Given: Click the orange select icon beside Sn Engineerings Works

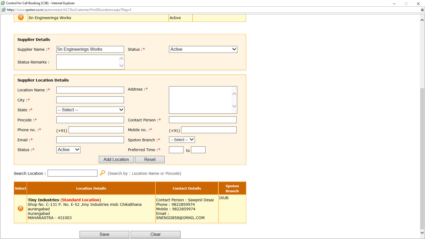Looking at the screenshot, I should [x=21, y=17].
